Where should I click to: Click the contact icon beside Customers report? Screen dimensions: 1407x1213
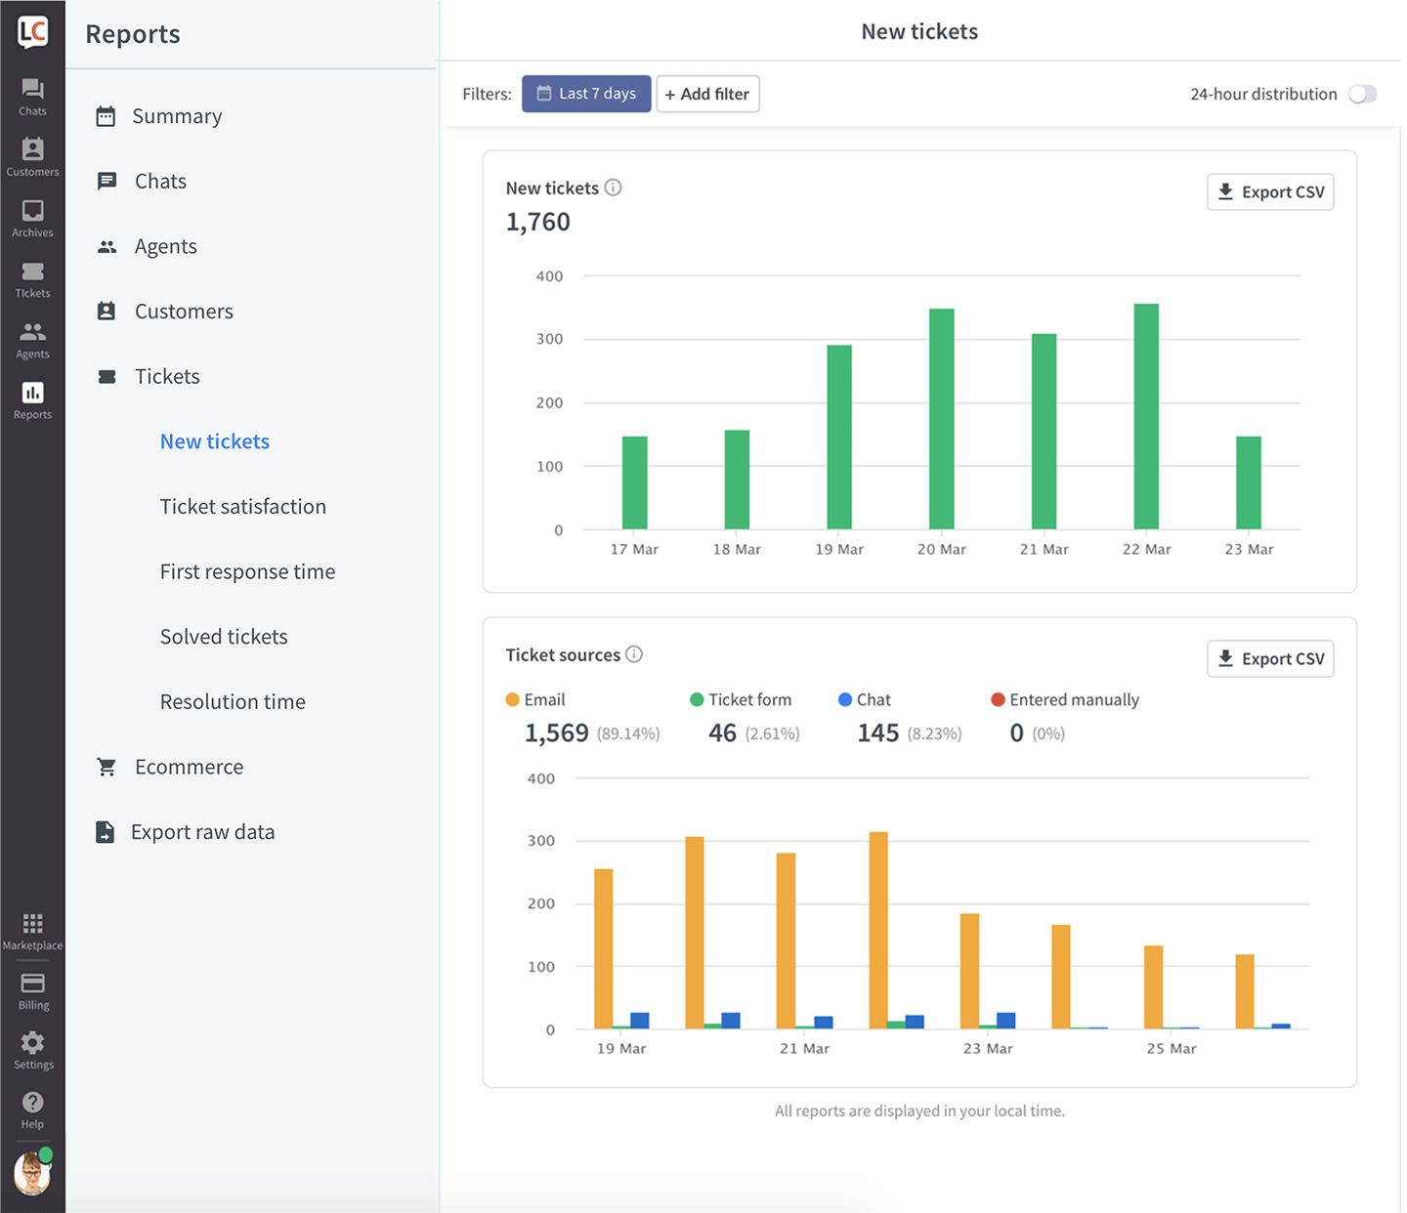tap(107, 311)
